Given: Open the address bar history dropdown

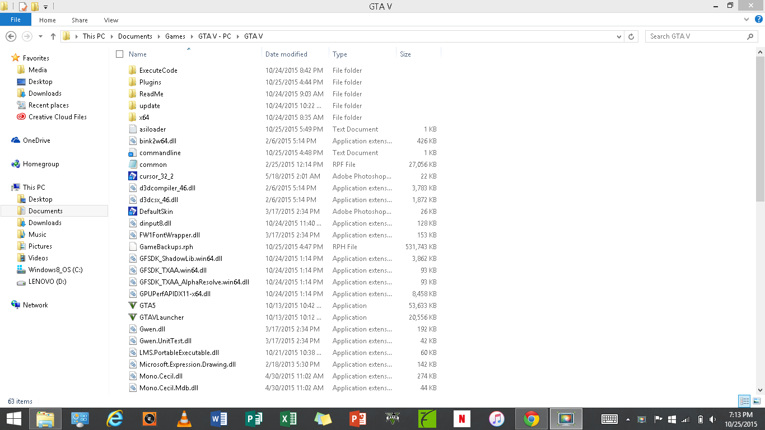Looking at the screenshot, I should [x=619, y=36].
